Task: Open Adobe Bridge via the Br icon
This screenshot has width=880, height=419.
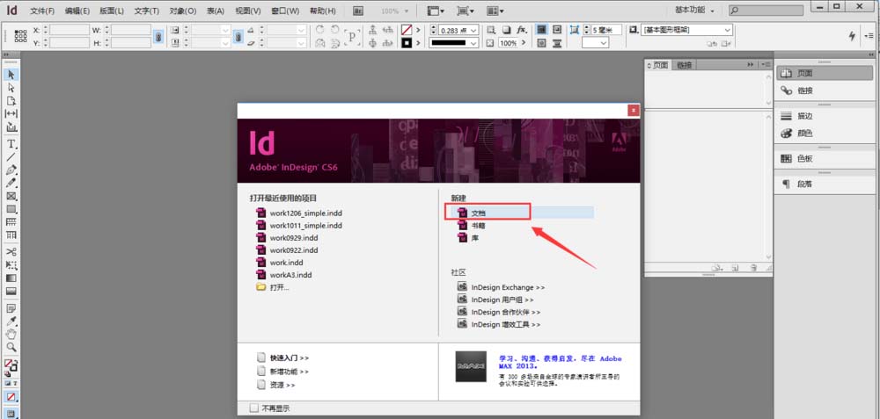Action: click(360, 11)
